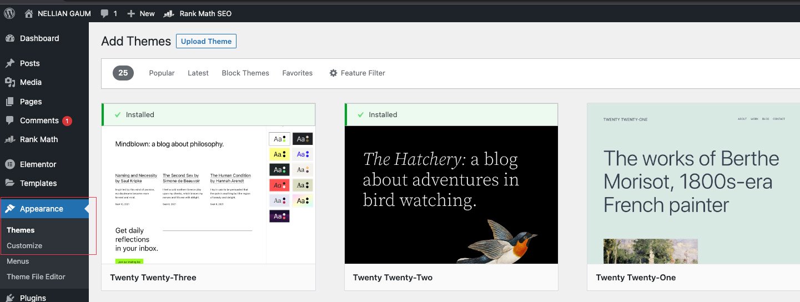Click the Pages icon in sidebar
800x302 pixels.
coord(10,102)
